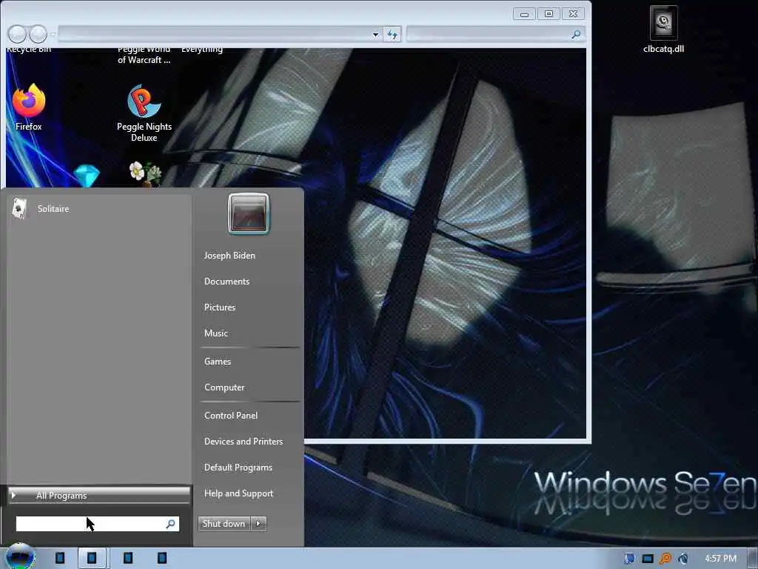
Task: Click the Show desktop button at taskbar end
Action: [753, 559]
